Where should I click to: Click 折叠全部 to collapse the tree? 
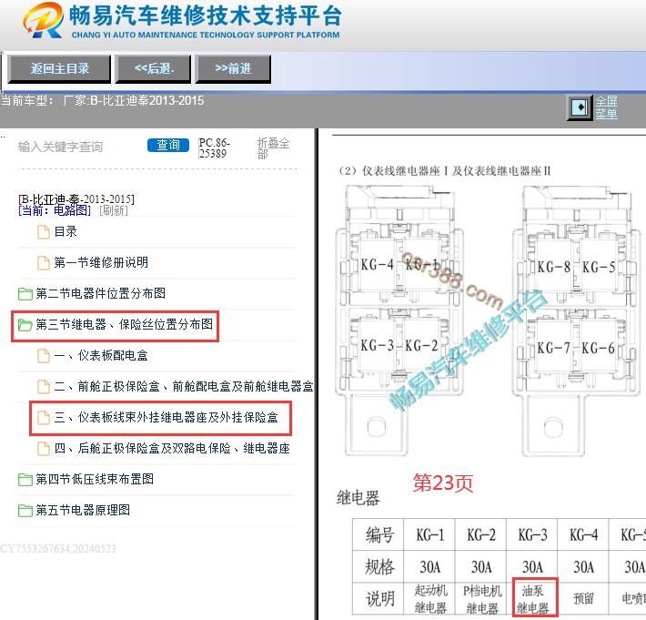pyautogui.click(x=273, y=148)
